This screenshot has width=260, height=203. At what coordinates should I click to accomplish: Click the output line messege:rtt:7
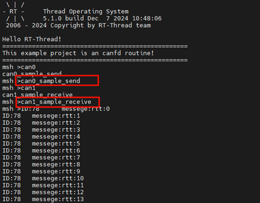pyautogui.click(x=41, y=158)
